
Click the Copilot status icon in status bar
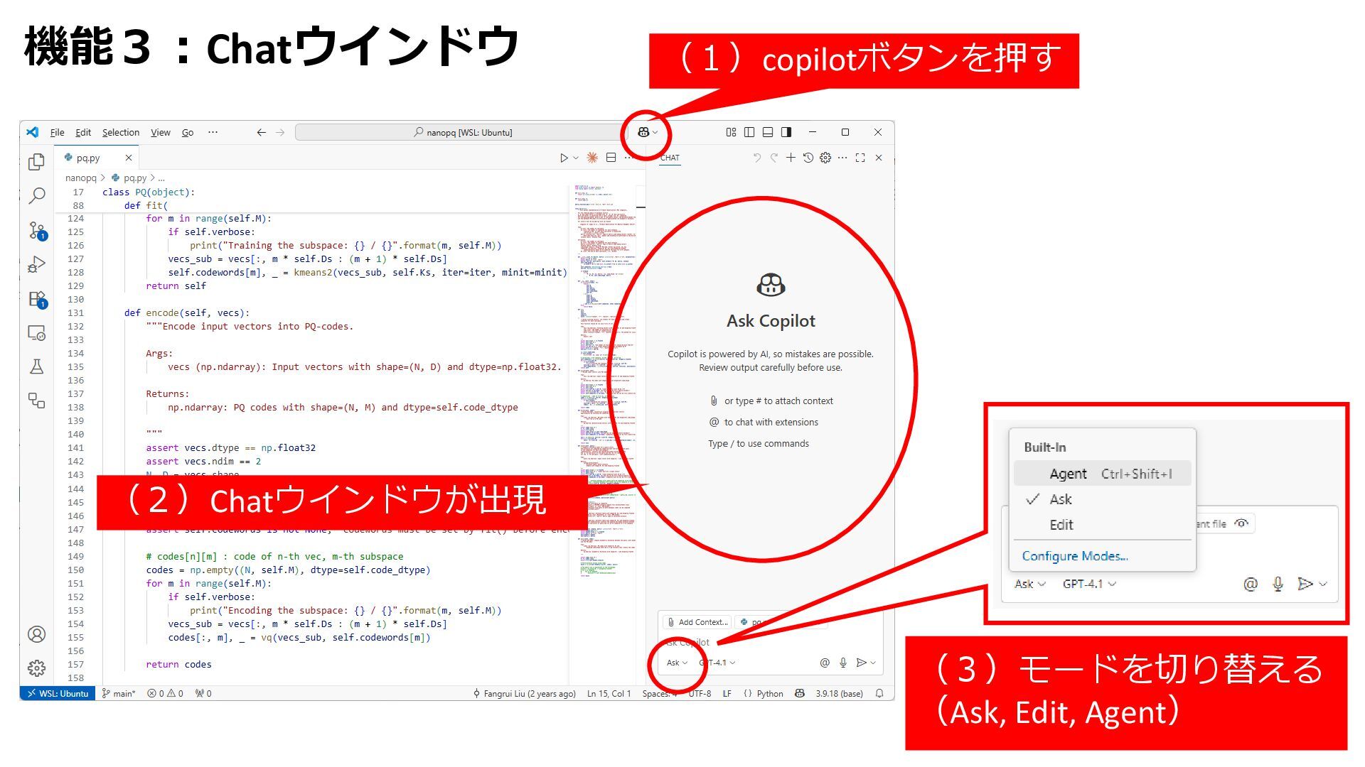coord(800,693)
